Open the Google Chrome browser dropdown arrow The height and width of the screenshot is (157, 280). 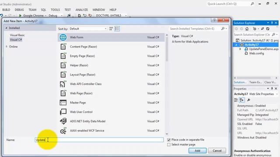point(45,16)
